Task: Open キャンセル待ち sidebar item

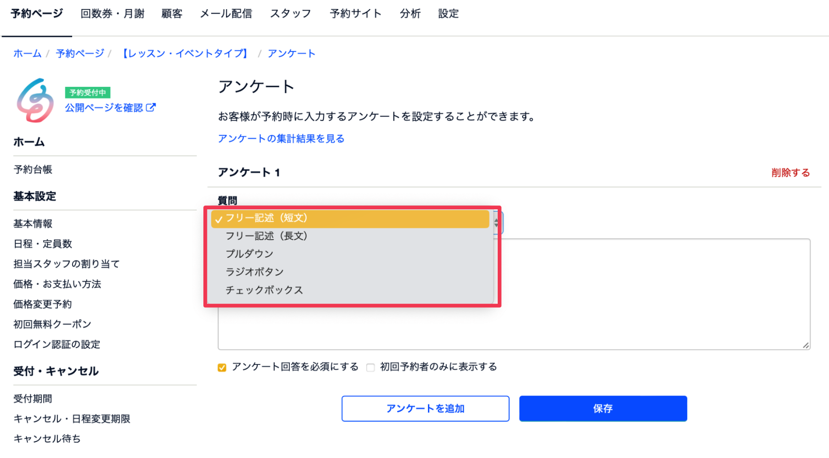Action: pos(47,439)
